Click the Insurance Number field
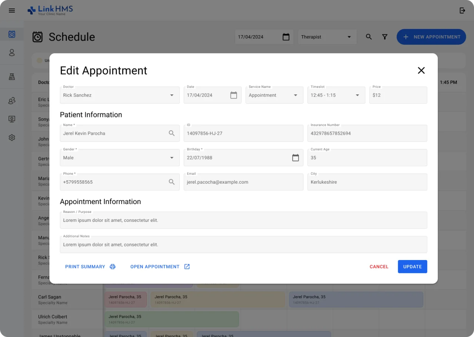 click(367, 133)
